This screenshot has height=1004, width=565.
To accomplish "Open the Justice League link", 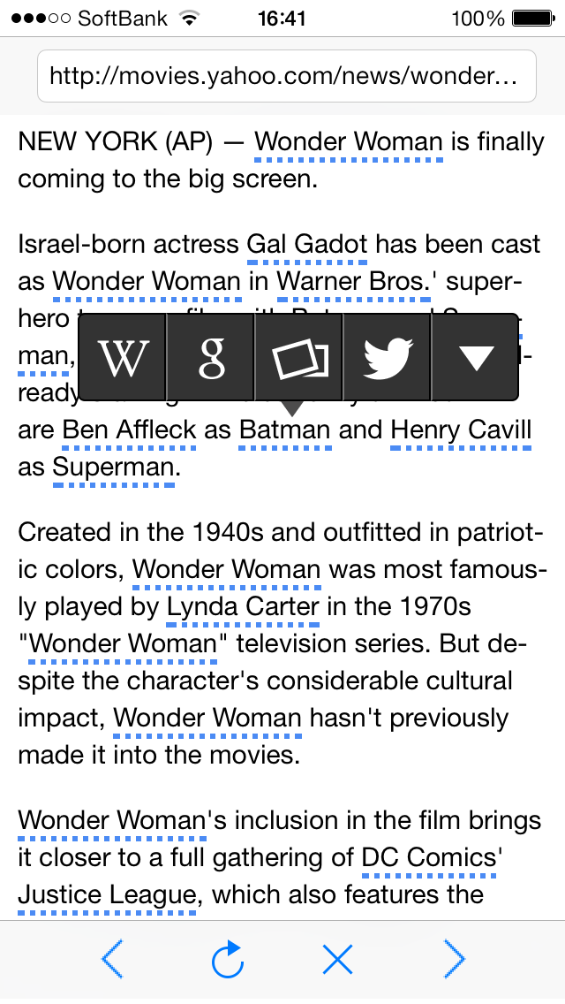I will [x=107, y=895].
